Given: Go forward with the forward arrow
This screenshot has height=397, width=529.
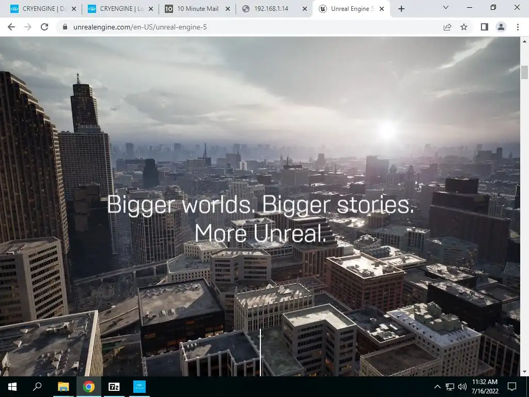Looking at the screenshot, I should point(28,27).
